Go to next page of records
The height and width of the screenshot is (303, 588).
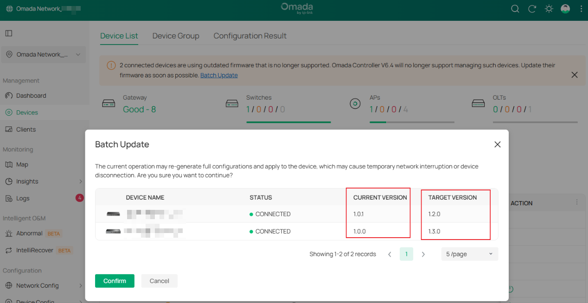click(x=423, y=254)
